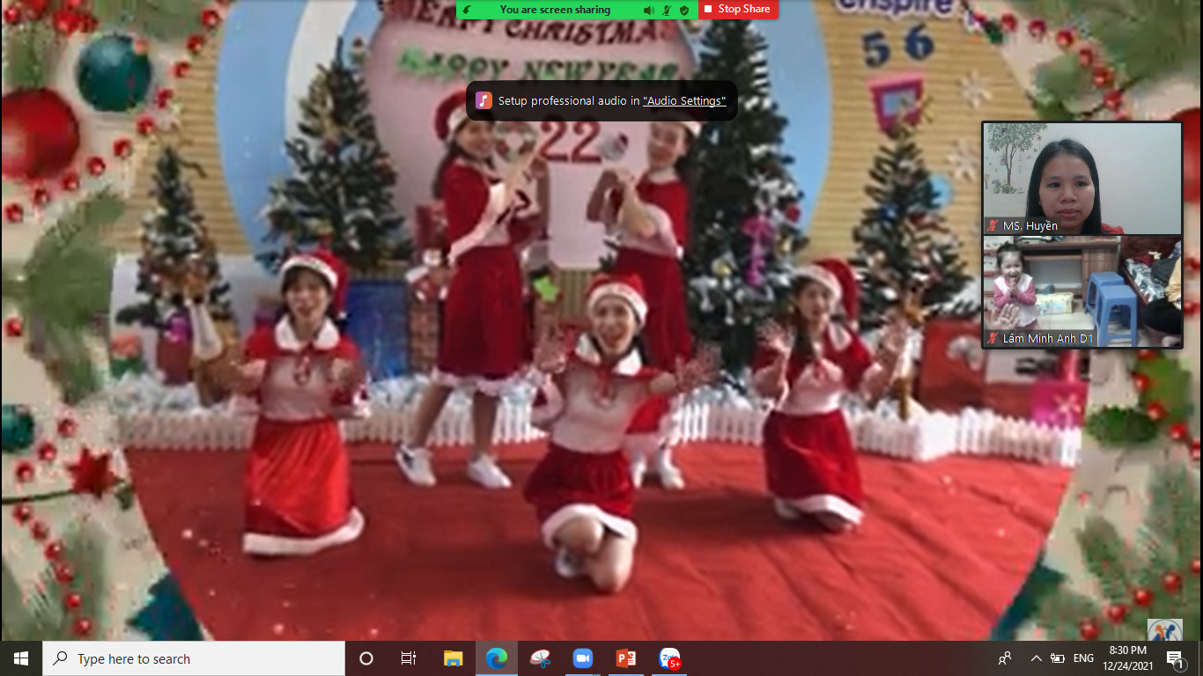Image resolution: width=1203 pixels, height=676 pixels.
Task: Click the Type here to search box
Action: click(194, 658)
